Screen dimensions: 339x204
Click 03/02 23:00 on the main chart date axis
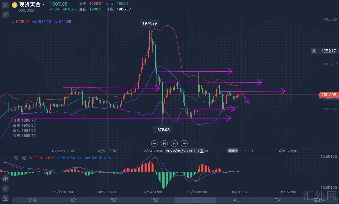[287, 151]
